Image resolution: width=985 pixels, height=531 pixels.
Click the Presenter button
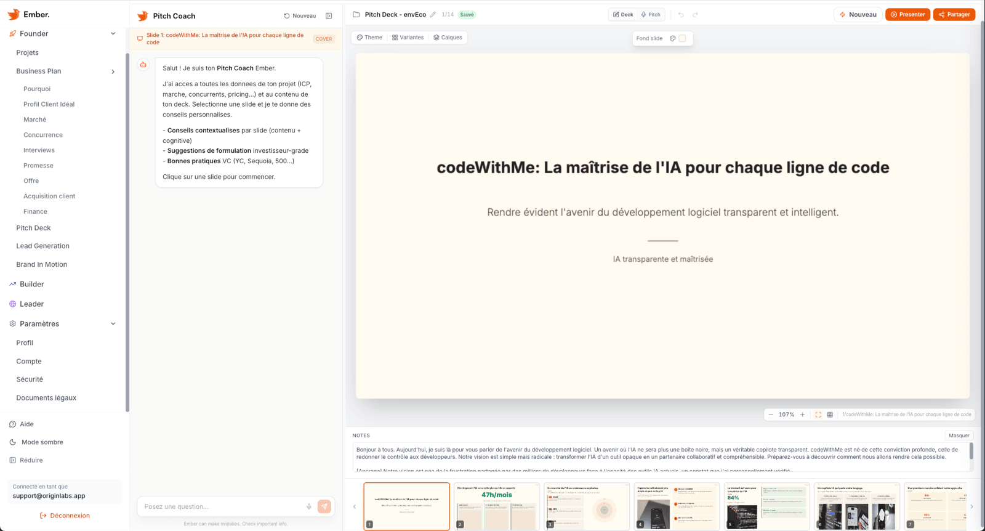(907, 14)
